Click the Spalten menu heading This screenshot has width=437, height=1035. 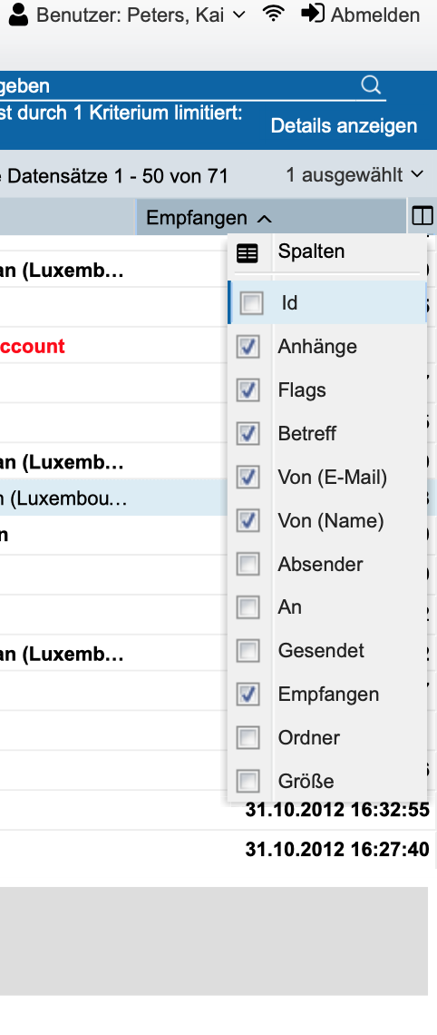(x=311, y=251)
